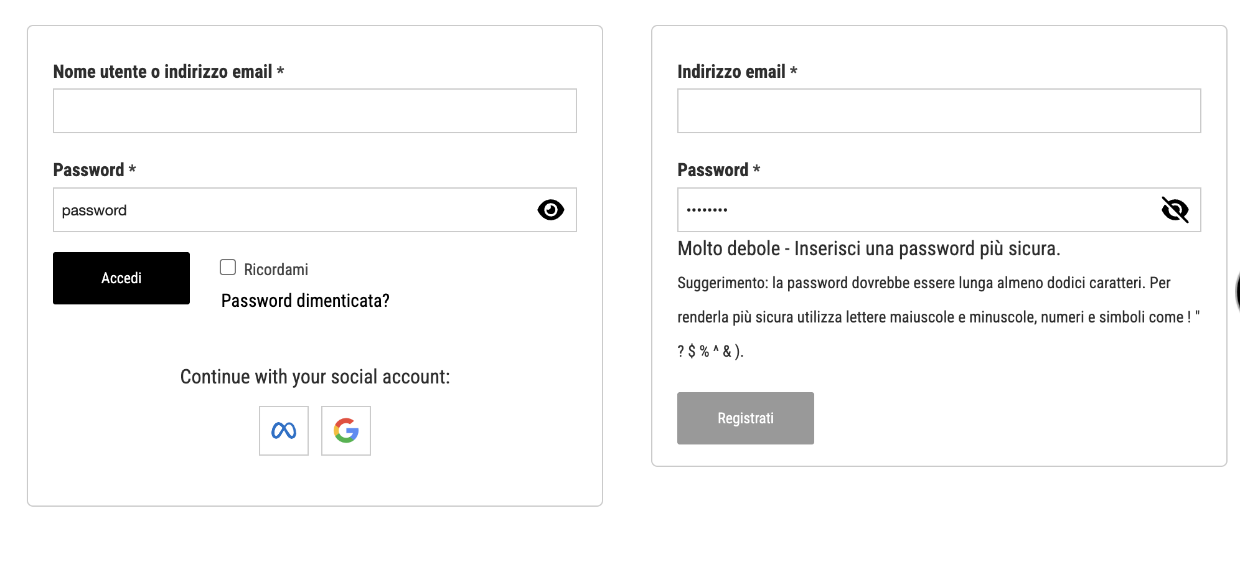Continue with Meta social login icon
The width and height of the screenshot is (1240, 564).
pyautogui.click(x=284, y=431)
